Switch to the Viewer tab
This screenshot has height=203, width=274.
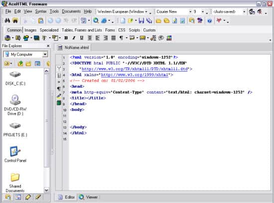coord(88,197)
